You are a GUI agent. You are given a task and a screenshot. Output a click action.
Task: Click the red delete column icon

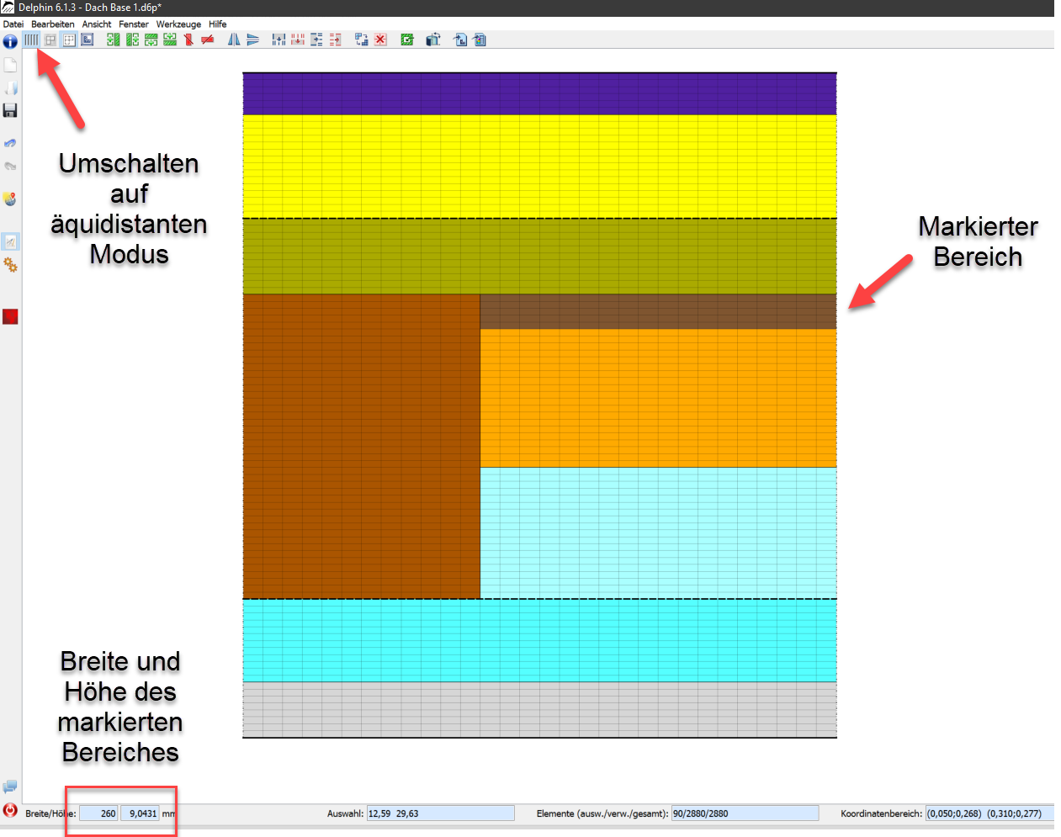click(188, 40)
